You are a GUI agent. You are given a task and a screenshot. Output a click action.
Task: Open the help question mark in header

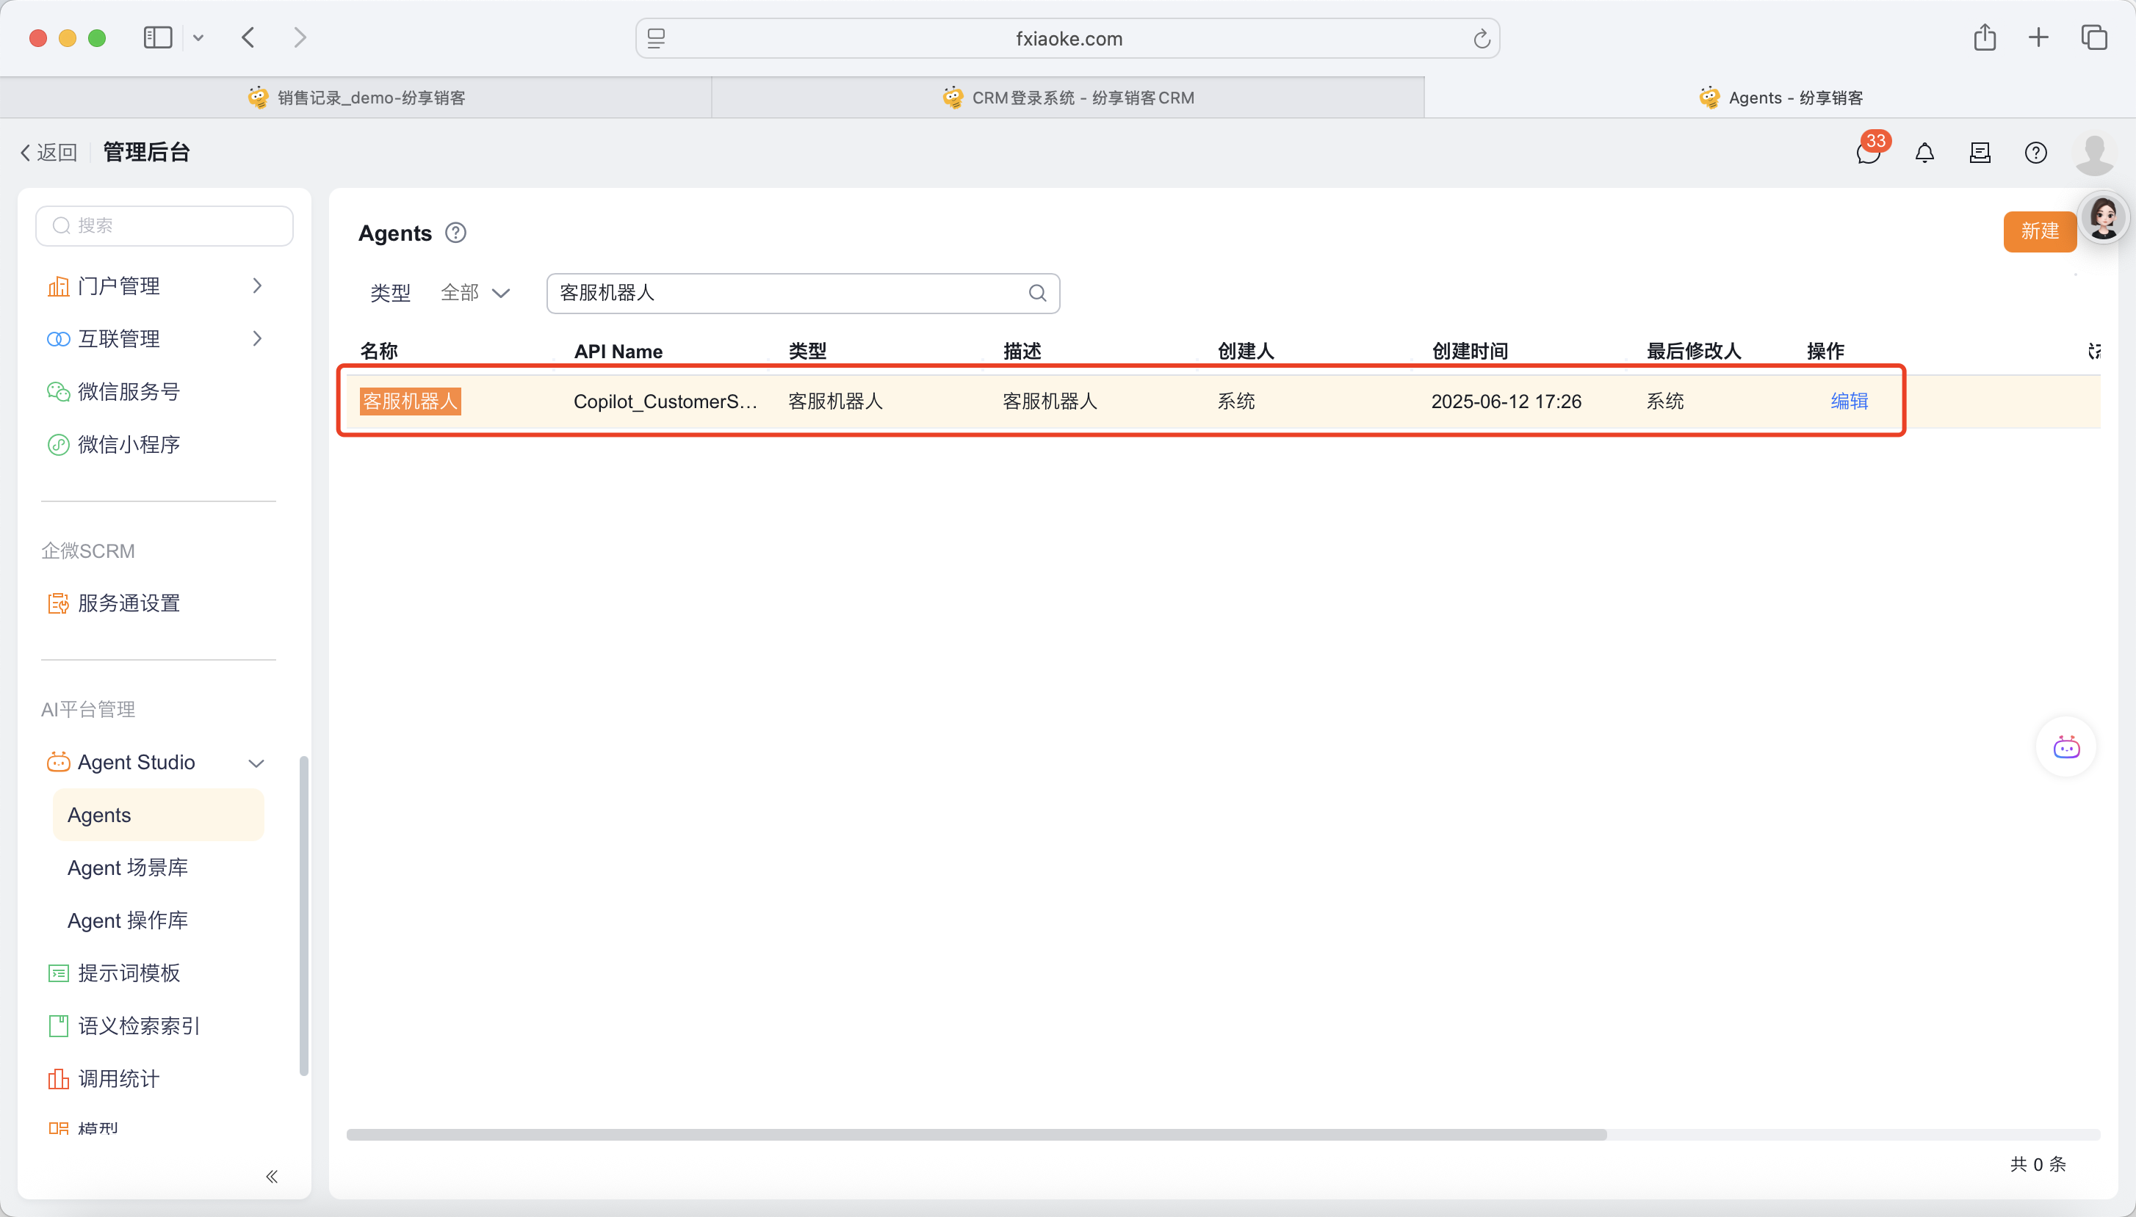(2035, 153)
